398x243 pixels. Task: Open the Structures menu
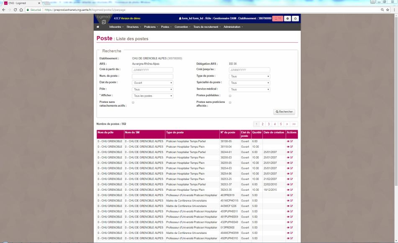[x=134, y=27]
